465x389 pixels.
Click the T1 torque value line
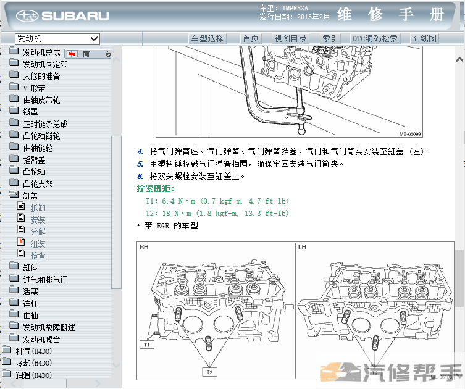[x=217, y=201]
